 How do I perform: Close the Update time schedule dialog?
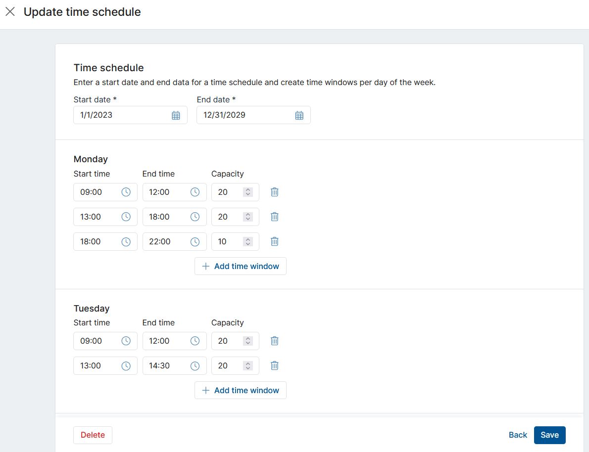(x=10, y=11)
